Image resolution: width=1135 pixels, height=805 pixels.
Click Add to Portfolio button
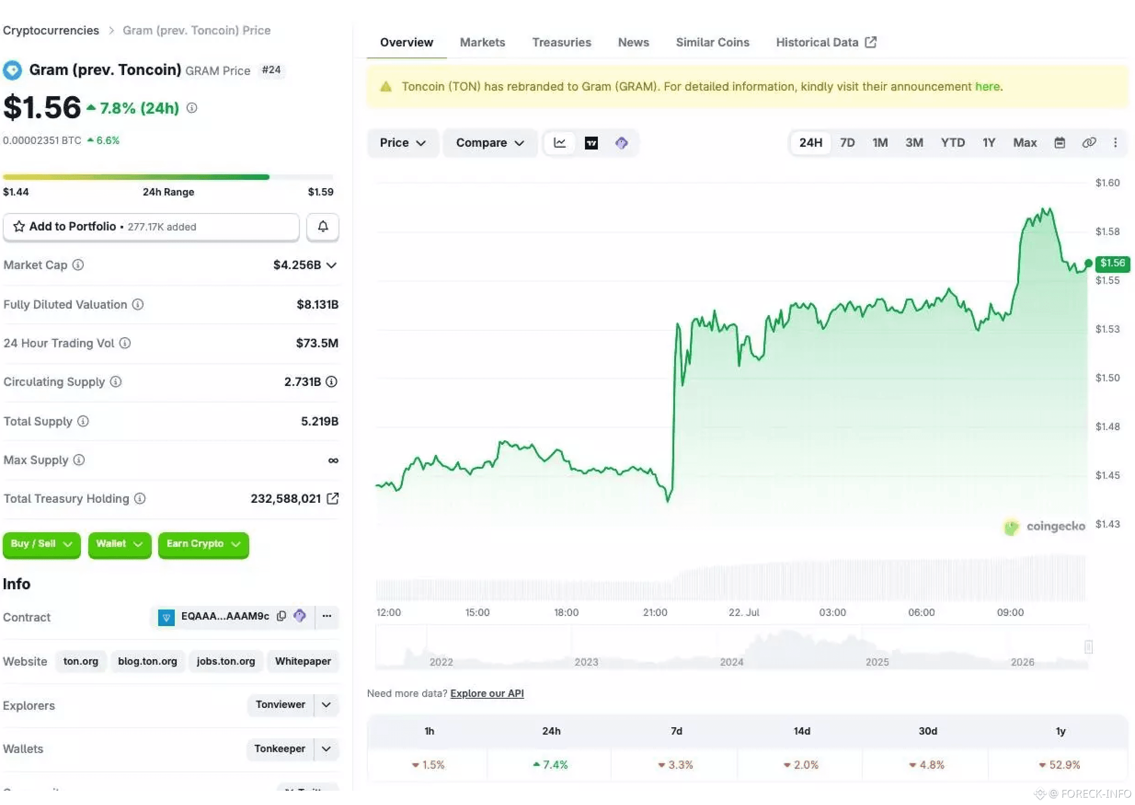(151, 227)
